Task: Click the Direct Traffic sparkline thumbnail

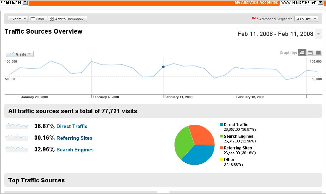Action: click(17, 126)
